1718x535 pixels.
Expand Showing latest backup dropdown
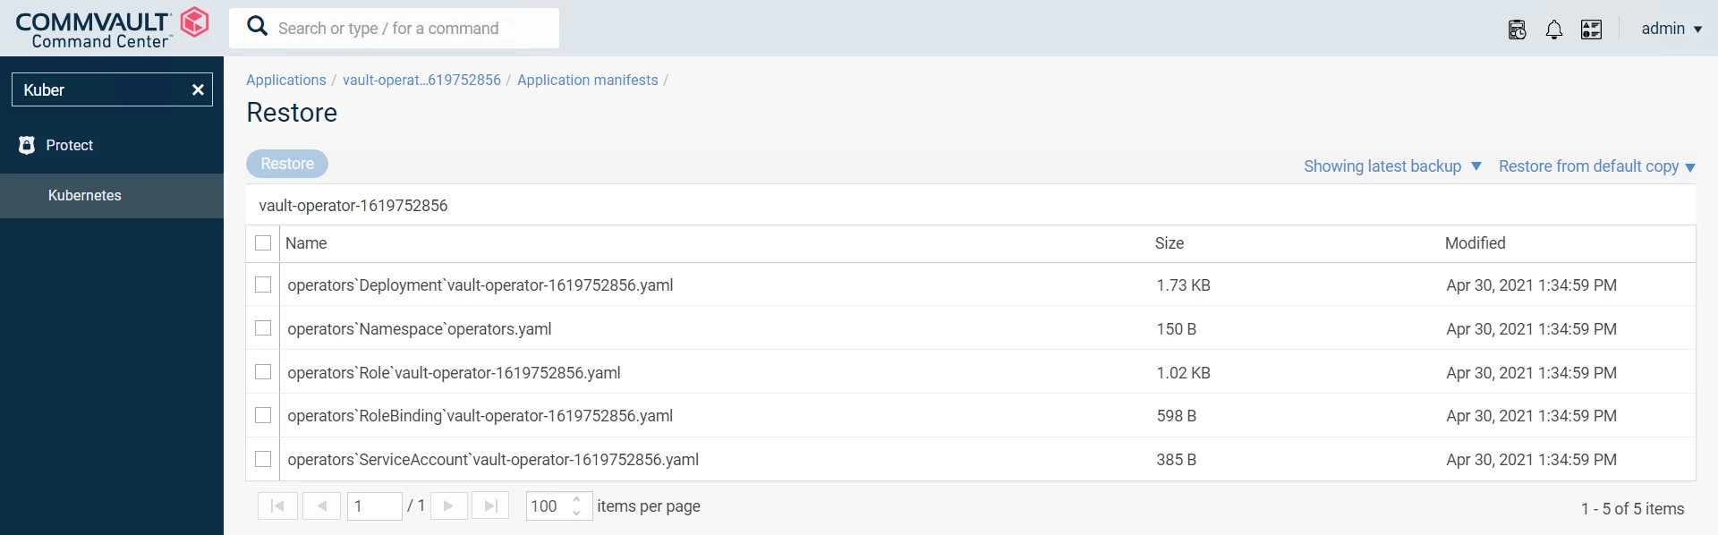1392,166
